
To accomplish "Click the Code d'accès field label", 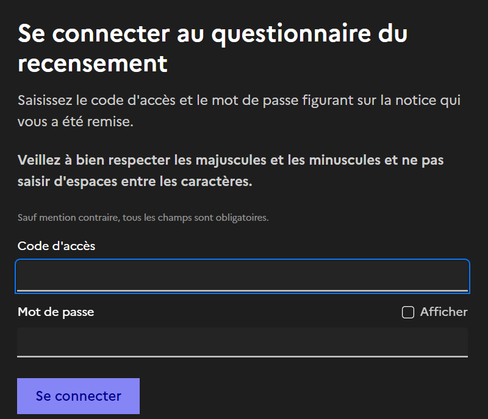I will (57, 246).
